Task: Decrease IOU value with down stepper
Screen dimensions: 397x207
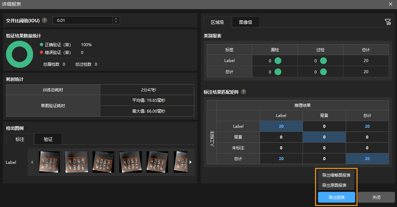Action: (116, 22)
